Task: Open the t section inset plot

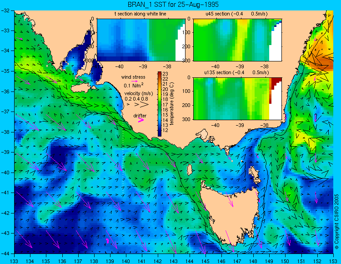Action: click(141, 40)
